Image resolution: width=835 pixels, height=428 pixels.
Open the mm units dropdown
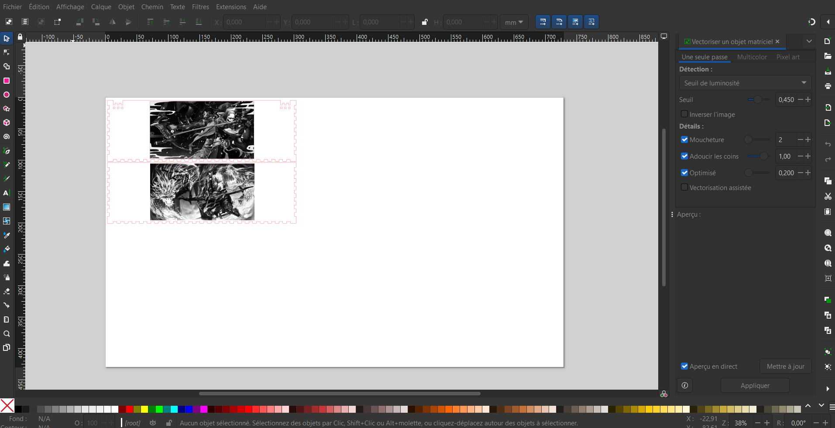(x=514, y=22)
